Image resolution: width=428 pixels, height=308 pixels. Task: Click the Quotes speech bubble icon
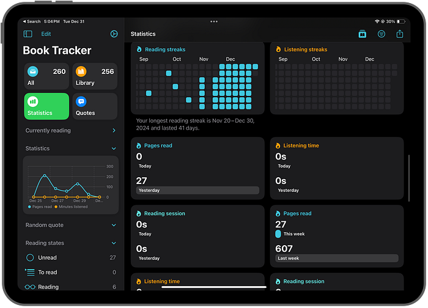(x=81, y=102)
